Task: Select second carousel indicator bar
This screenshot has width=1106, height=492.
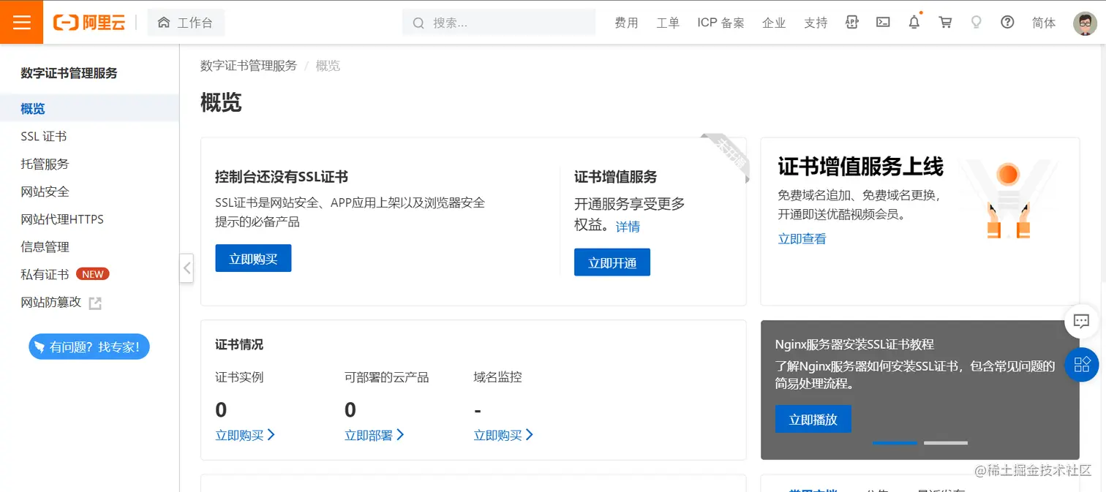Action: [x=946, y=443]
